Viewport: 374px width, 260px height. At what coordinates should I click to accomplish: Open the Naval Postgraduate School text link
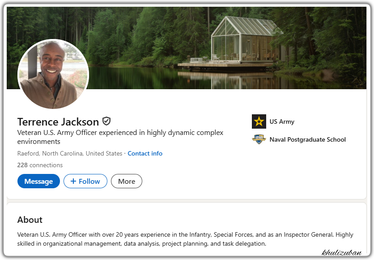pyautogui.click(x=307, y=139)
